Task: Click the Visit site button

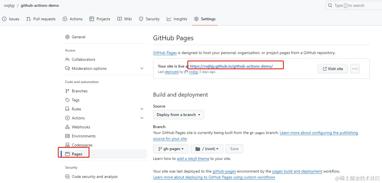Action: (x=333, y=69)
